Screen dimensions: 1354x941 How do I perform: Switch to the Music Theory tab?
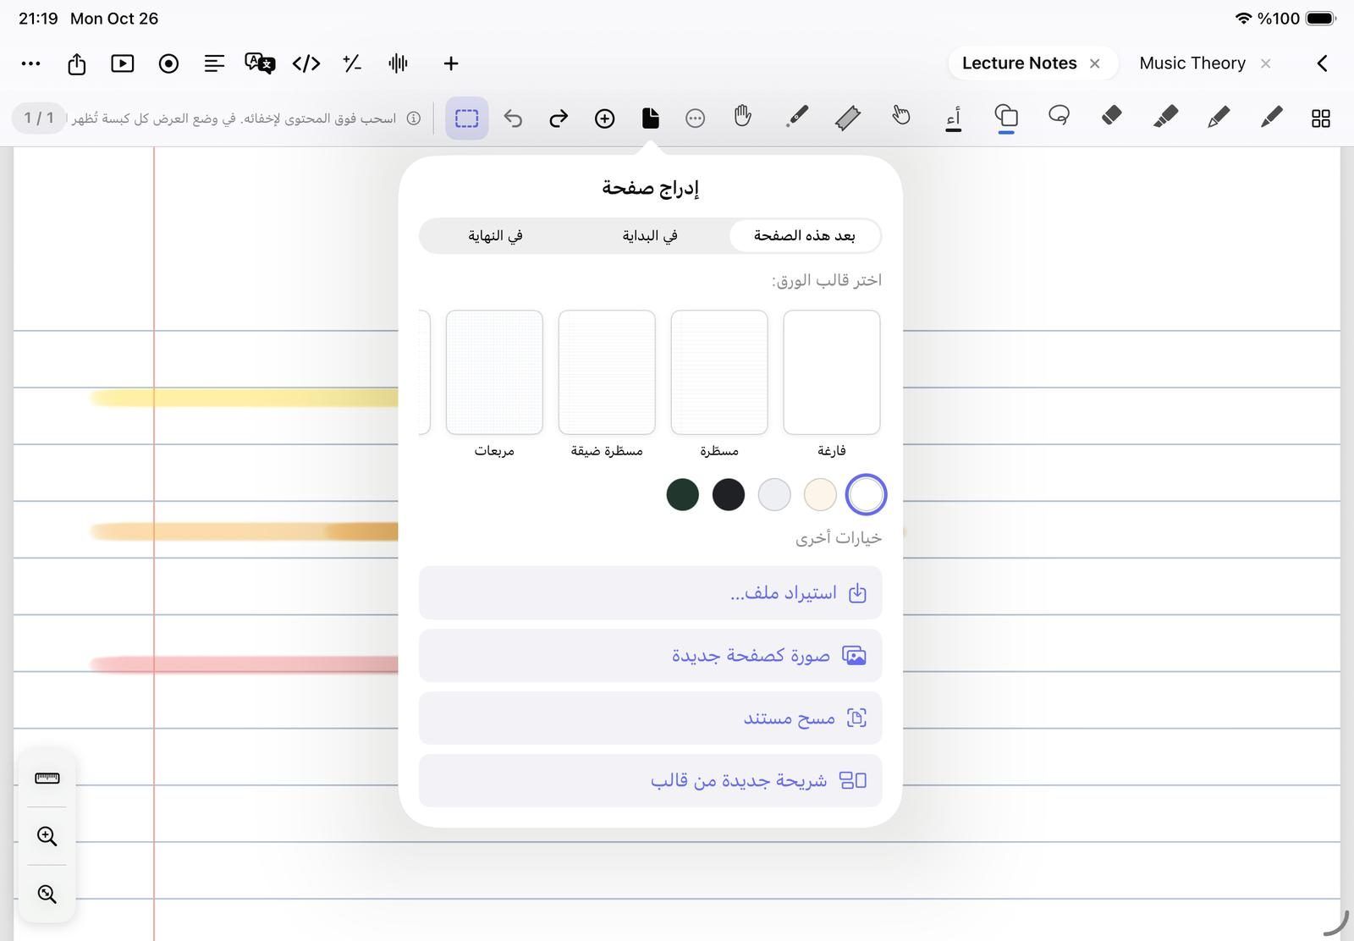click(x=1192, y=63)
